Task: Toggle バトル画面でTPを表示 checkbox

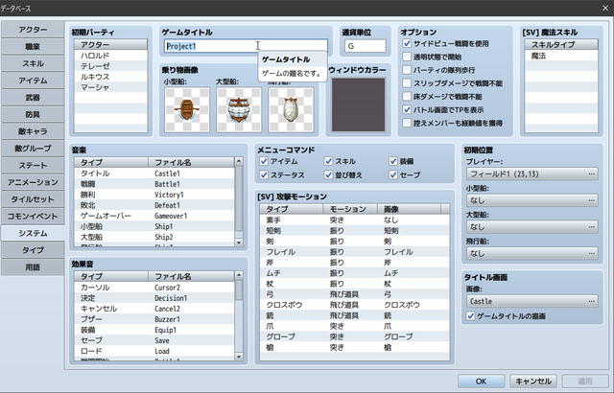Action: [x=407, y=110]
